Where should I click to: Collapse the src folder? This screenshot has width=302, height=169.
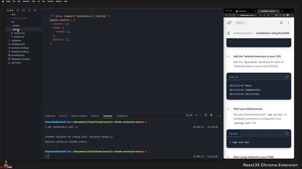[x=13, y=22]
